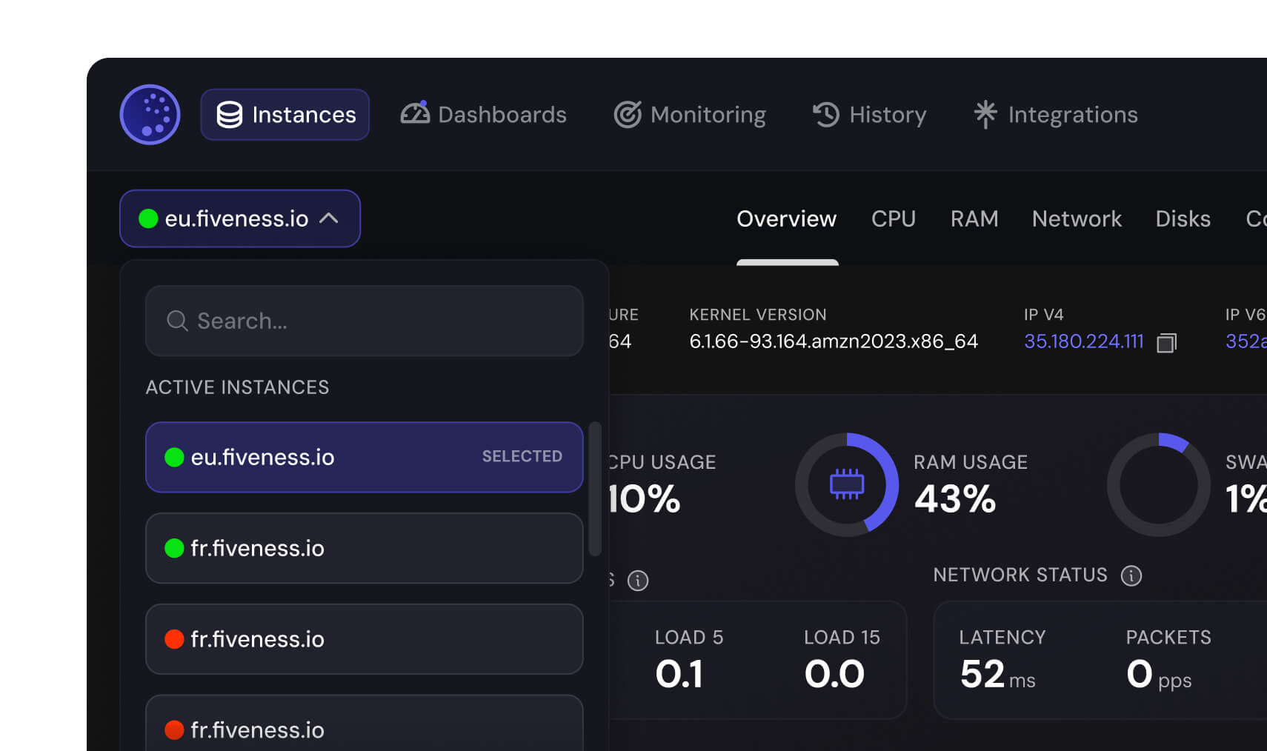1267x751 pixels.
Task: Click the Load 15 value 0.0
Action: point(834,674)
